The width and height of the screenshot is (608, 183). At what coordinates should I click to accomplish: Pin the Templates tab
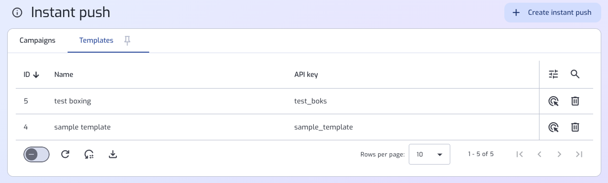click(x=128, y=40)
